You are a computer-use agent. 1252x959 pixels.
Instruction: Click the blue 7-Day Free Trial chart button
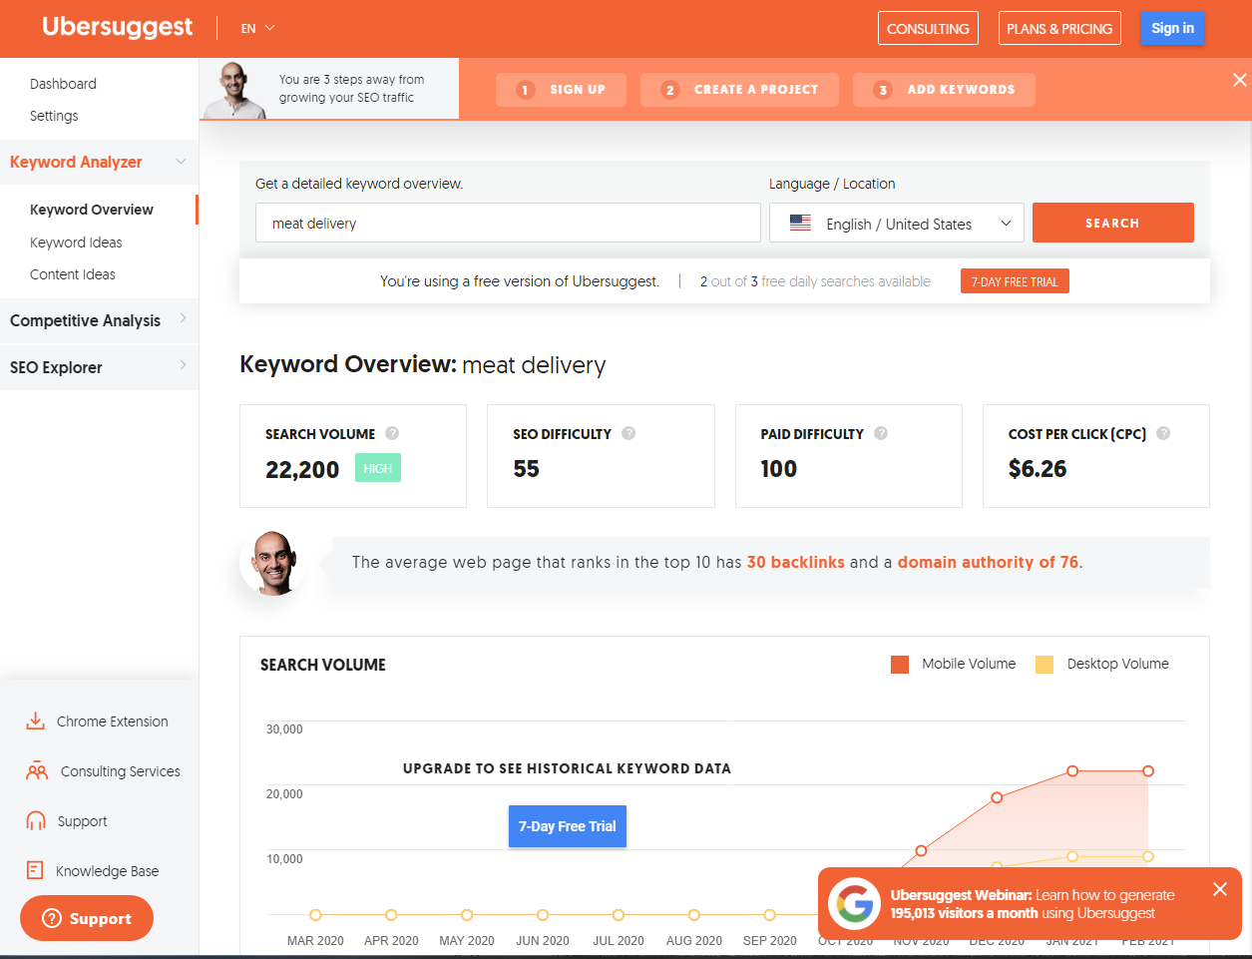(568, 826)
